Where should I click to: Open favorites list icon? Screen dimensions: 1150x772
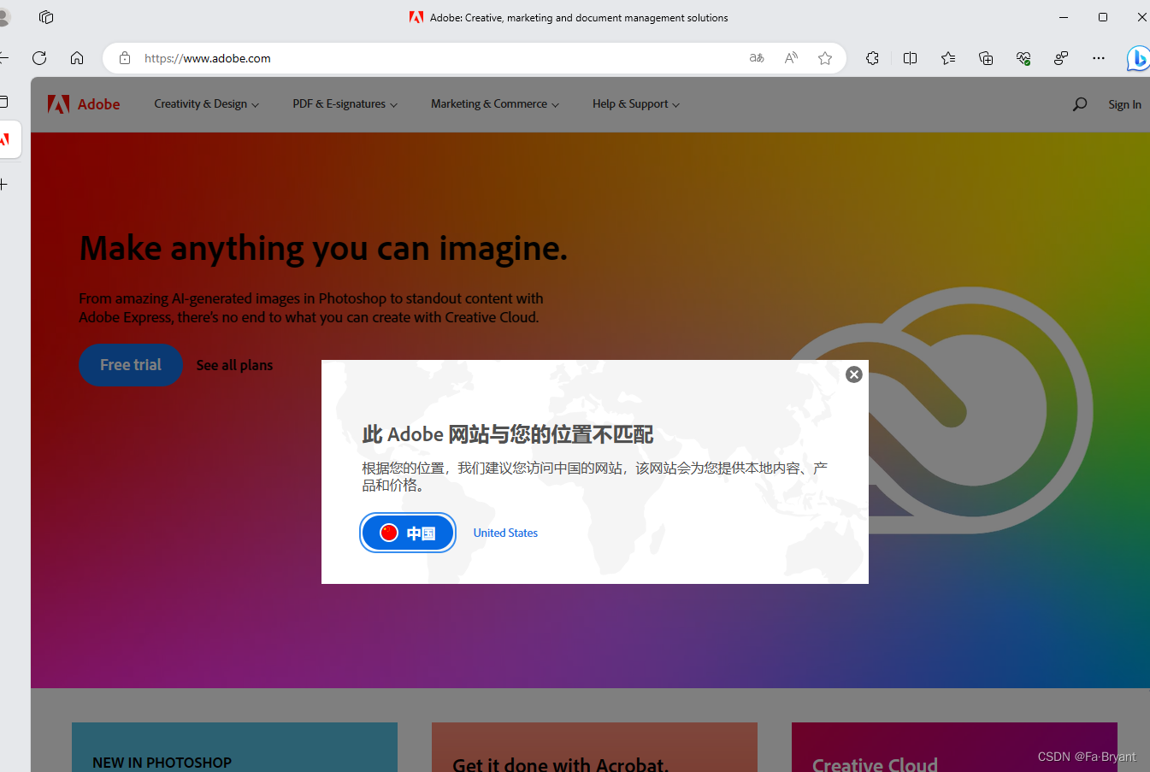point(948,58)
